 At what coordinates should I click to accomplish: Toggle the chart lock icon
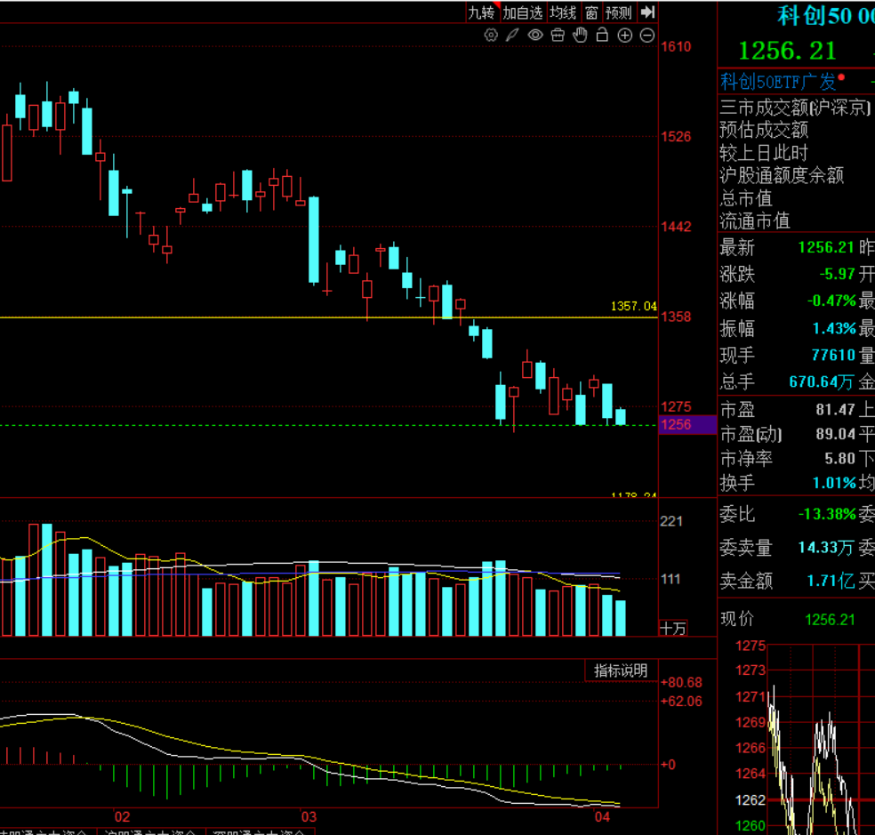tap(602, 35)
